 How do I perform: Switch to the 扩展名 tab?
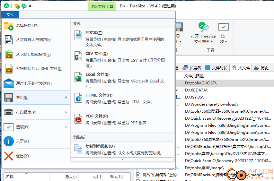(x=192, y=68)
